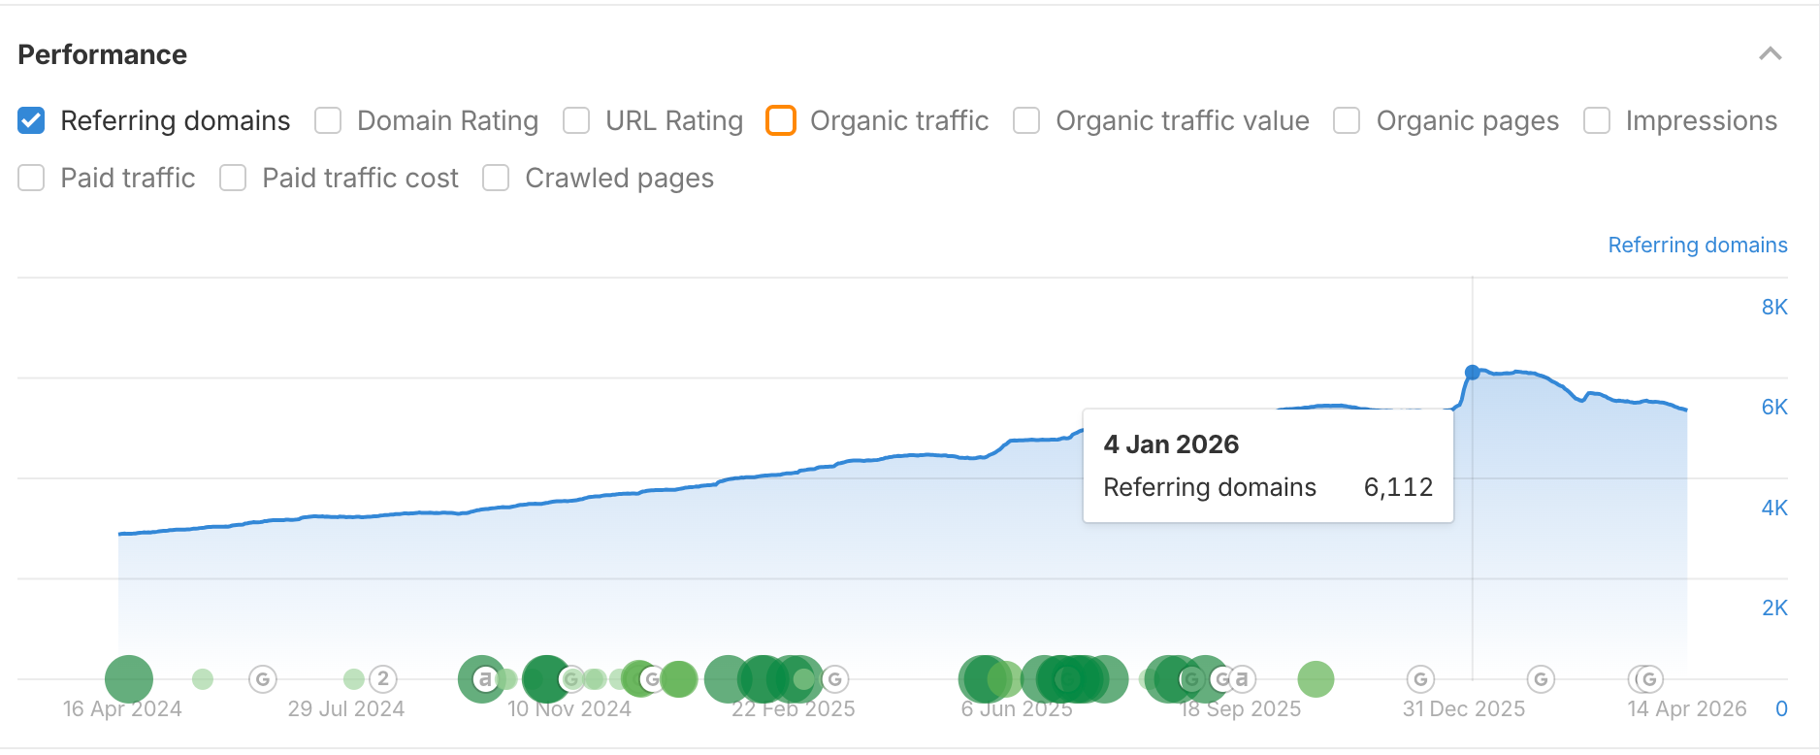1820x755 pixels.
Task: Check the Paid traffic checkbox
Action: [x=31, y=178]
